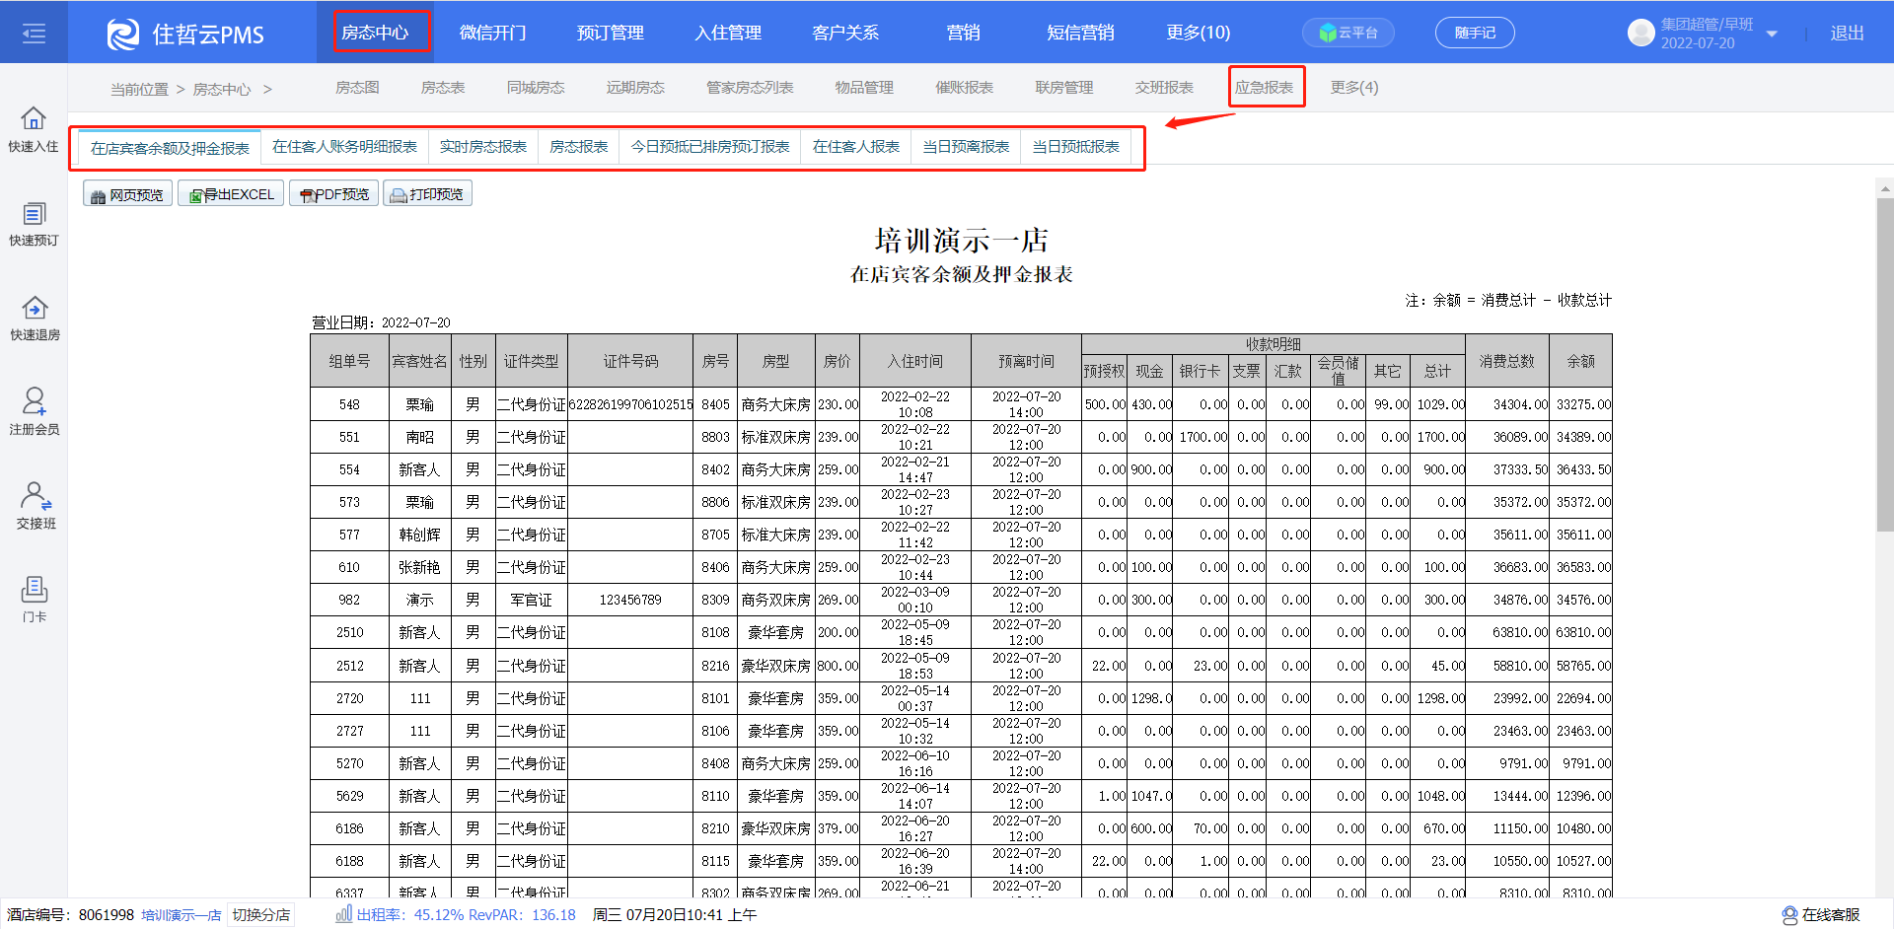Click the PDF预览 button
The image size is (1894, 929).
[x=334, y=194]
